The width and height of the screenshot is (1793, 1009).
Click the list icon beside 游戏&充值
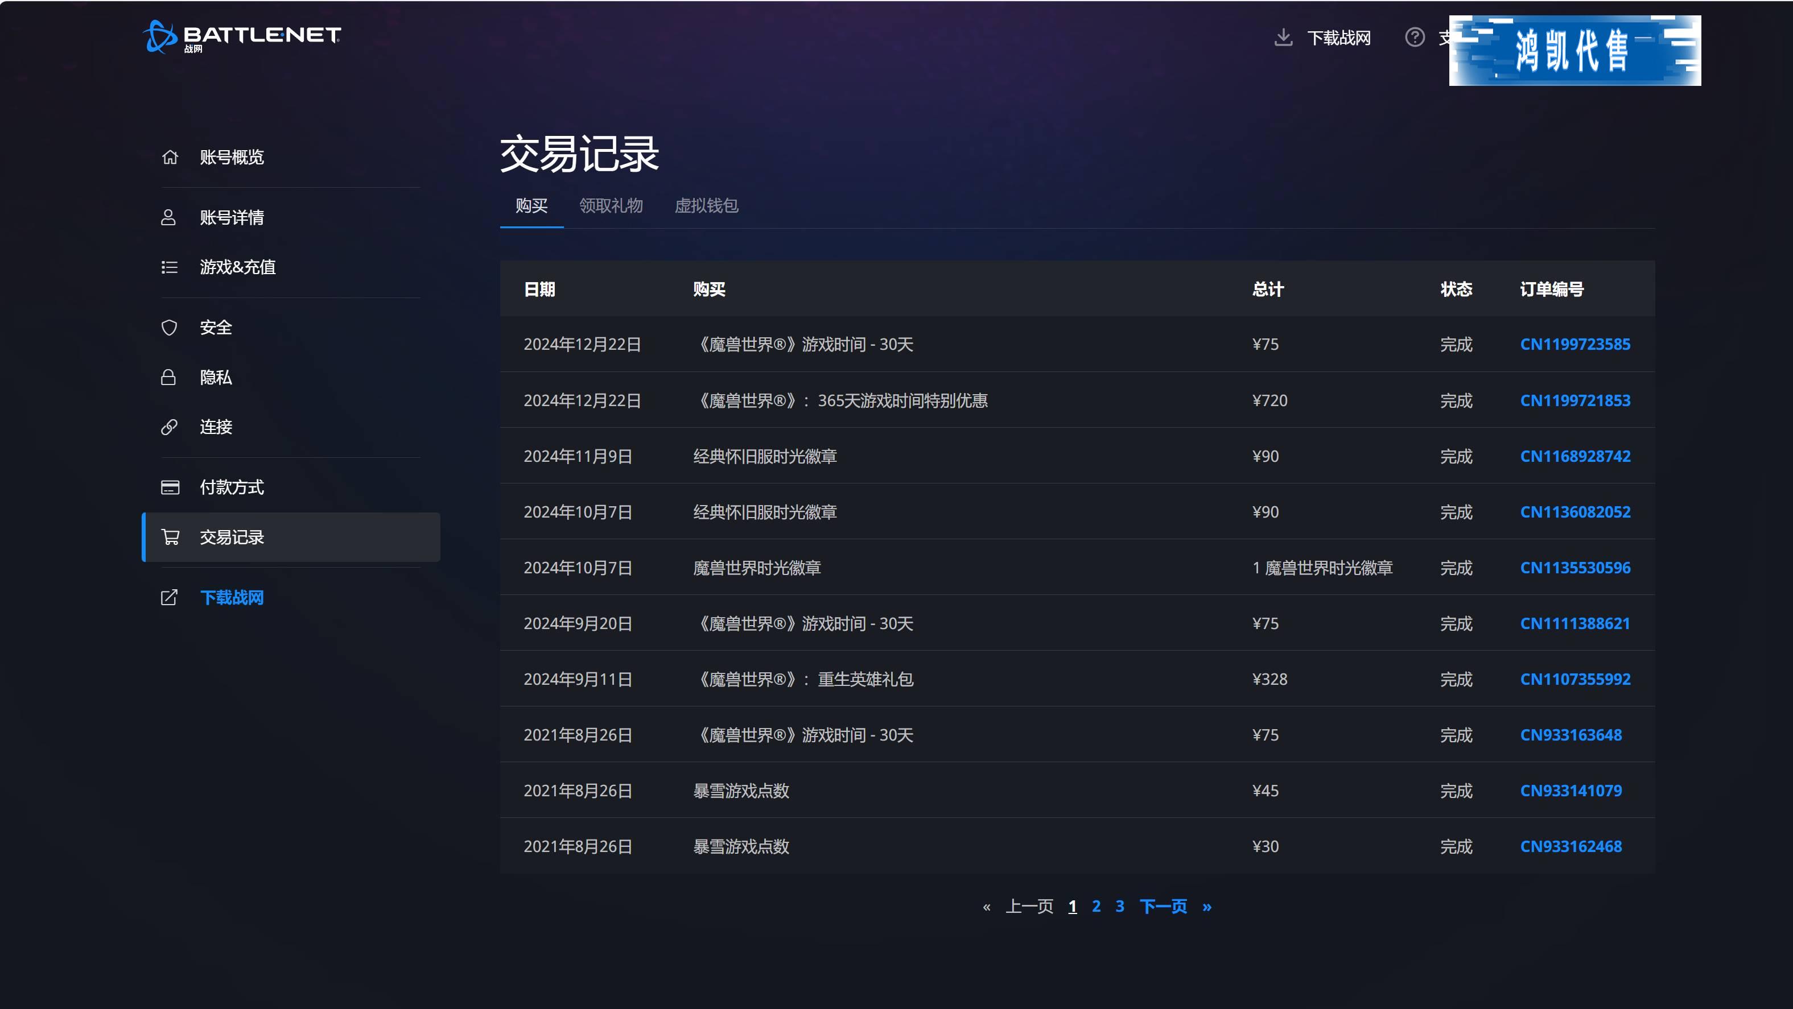click(x=169, y=267)
